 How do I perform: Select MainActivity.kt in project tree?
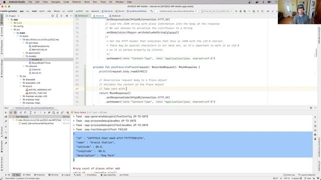pos(39,49)
